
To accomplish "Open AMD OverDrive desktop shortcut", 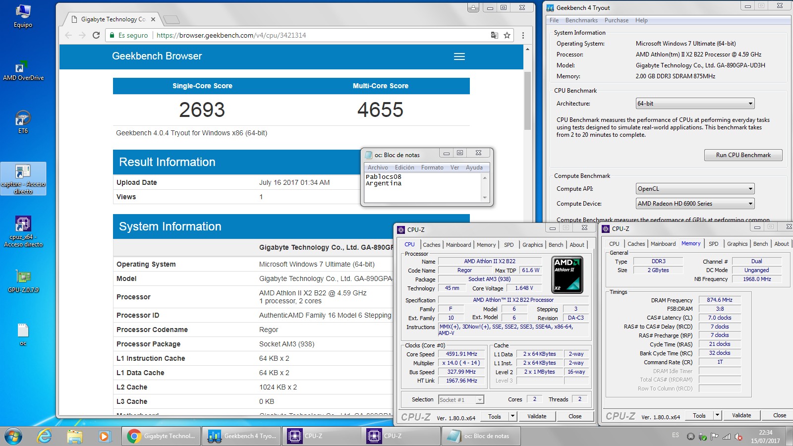I will click(23, 70).
